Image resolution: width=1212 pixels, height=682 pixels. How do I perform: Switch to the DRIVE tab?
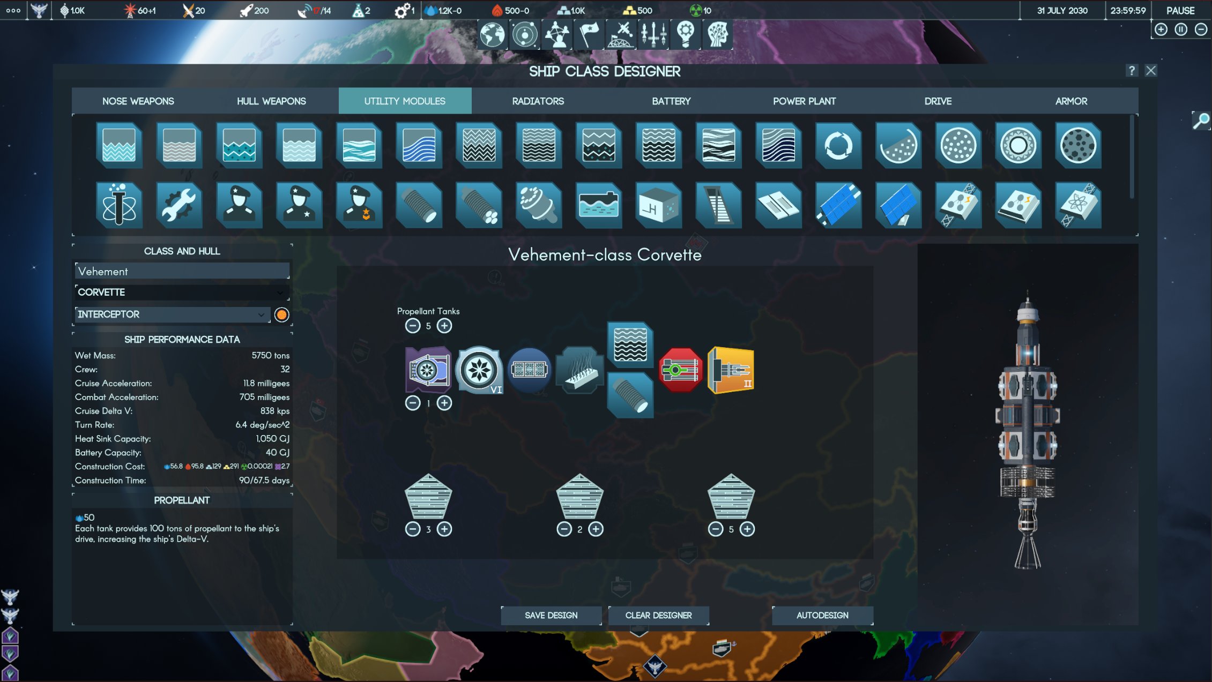(x=938, y=101)
